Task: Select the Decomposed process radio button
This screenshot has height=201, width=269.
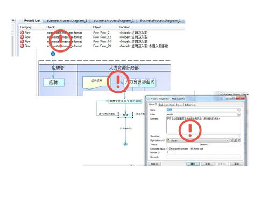Action: point(168,148)
